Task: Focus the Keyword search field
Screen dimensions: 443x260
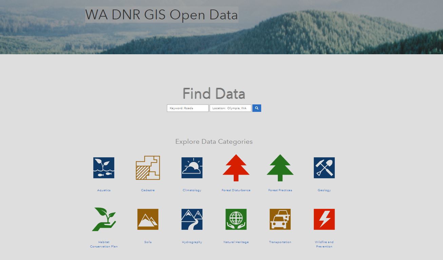Action: pos(188,108)
